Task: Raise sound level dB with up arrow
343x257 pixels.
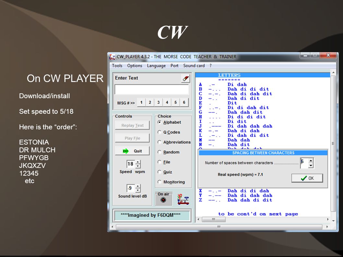Action: click(138, 186)
